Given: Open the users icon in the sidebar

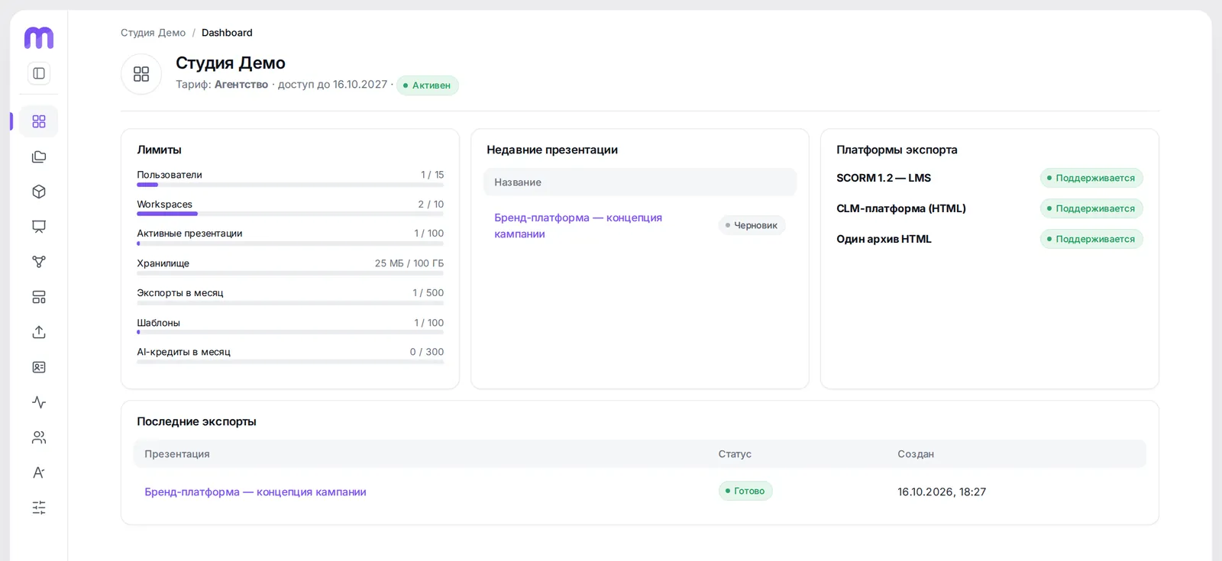Looking at the screenshot, I should [x=39, y=437].
